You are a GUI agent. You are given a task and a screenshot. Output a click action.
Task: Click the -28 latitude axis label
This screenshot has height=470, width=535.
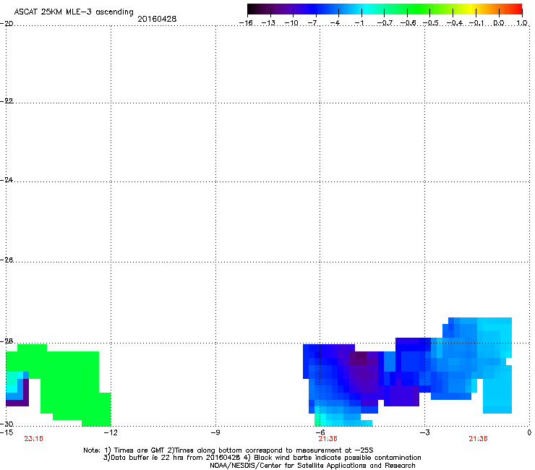7,341
